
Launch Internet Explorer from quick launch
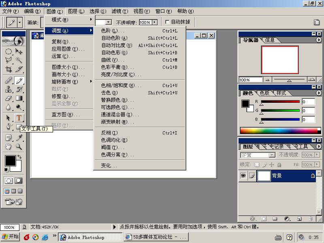click(x=45, y=237)
